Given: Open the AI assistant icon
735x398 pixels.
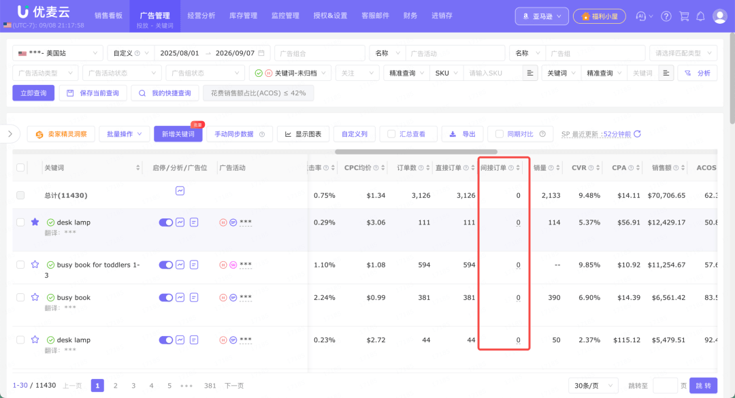Looking at the screenshot, I should 641,16.
